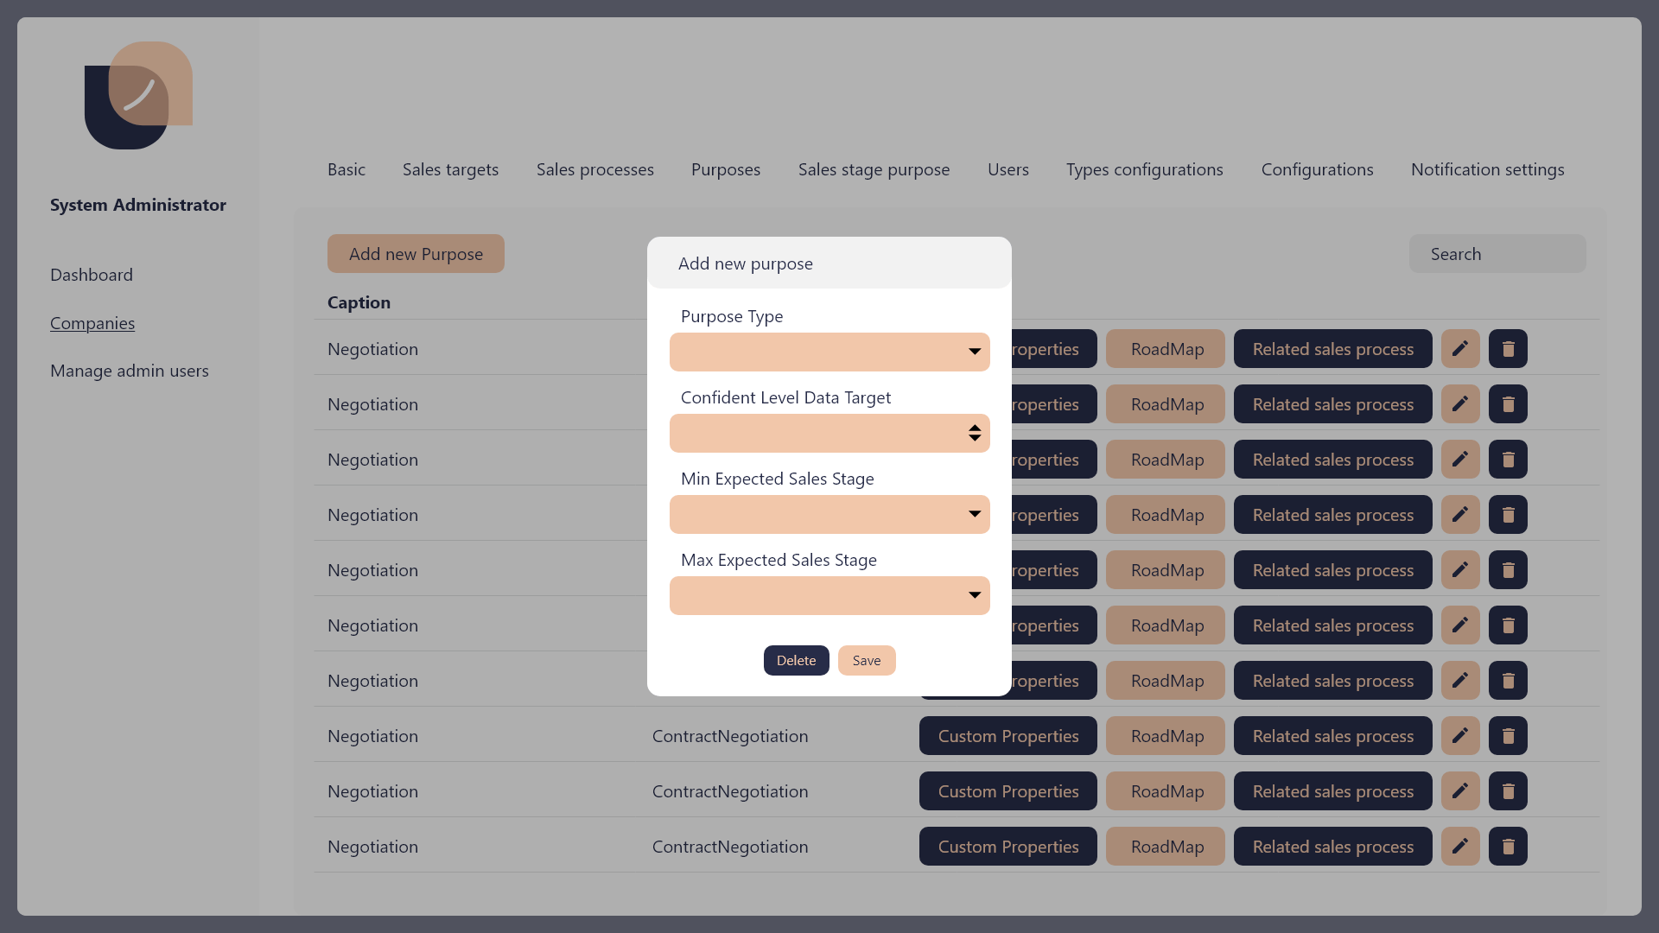Click the delete trash icon in last row
This screenshot has height=933, width=1659.
coord(1508,847)
